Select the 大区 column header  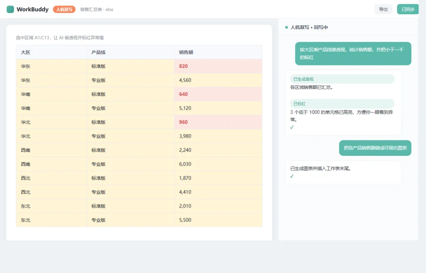point(51,52)
